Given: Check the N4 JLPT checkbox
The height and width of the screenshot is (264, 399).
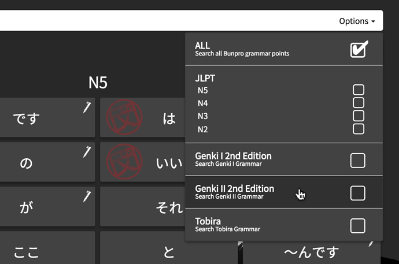Looking at the screenshot, I should point(359,103).
